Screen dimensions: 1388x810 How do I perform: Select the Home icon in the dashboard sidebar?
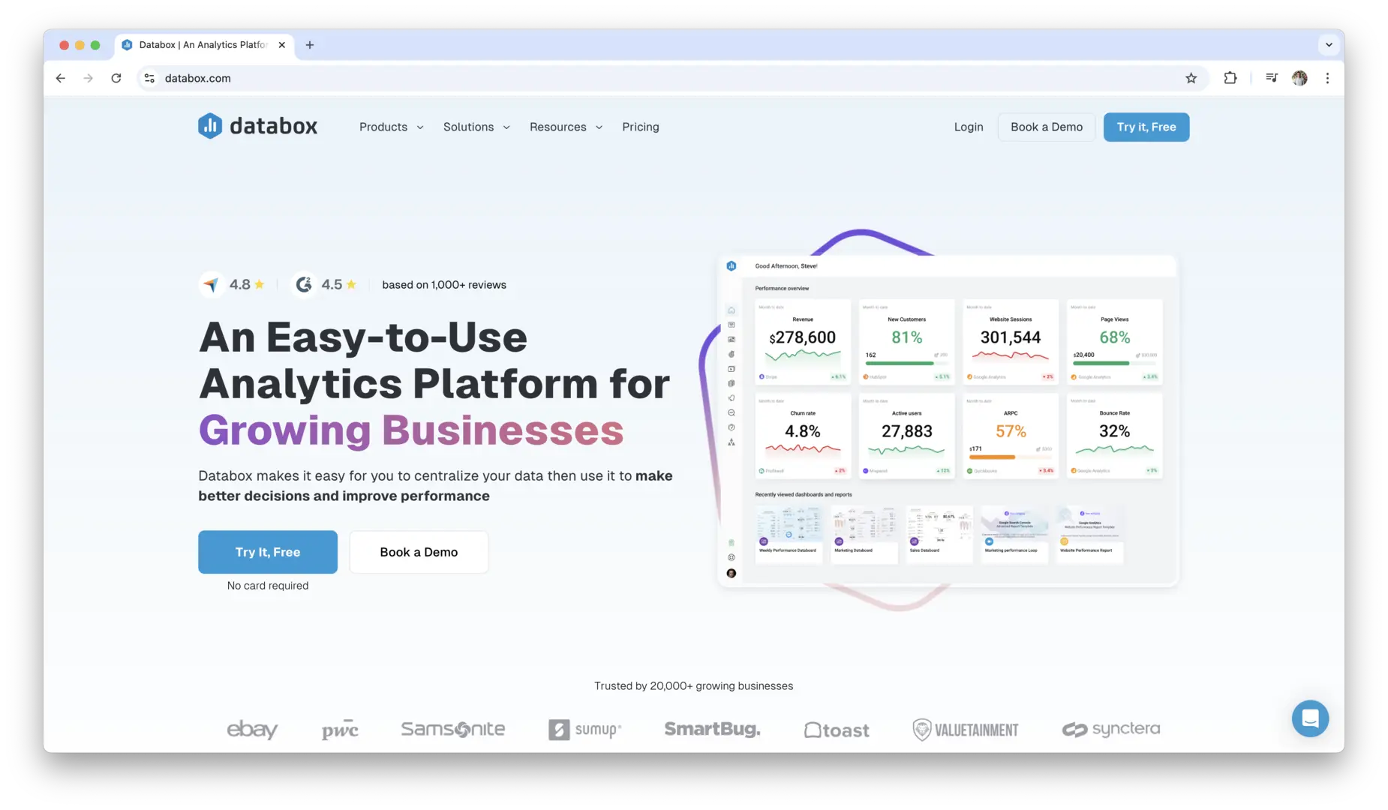[731, 310]
